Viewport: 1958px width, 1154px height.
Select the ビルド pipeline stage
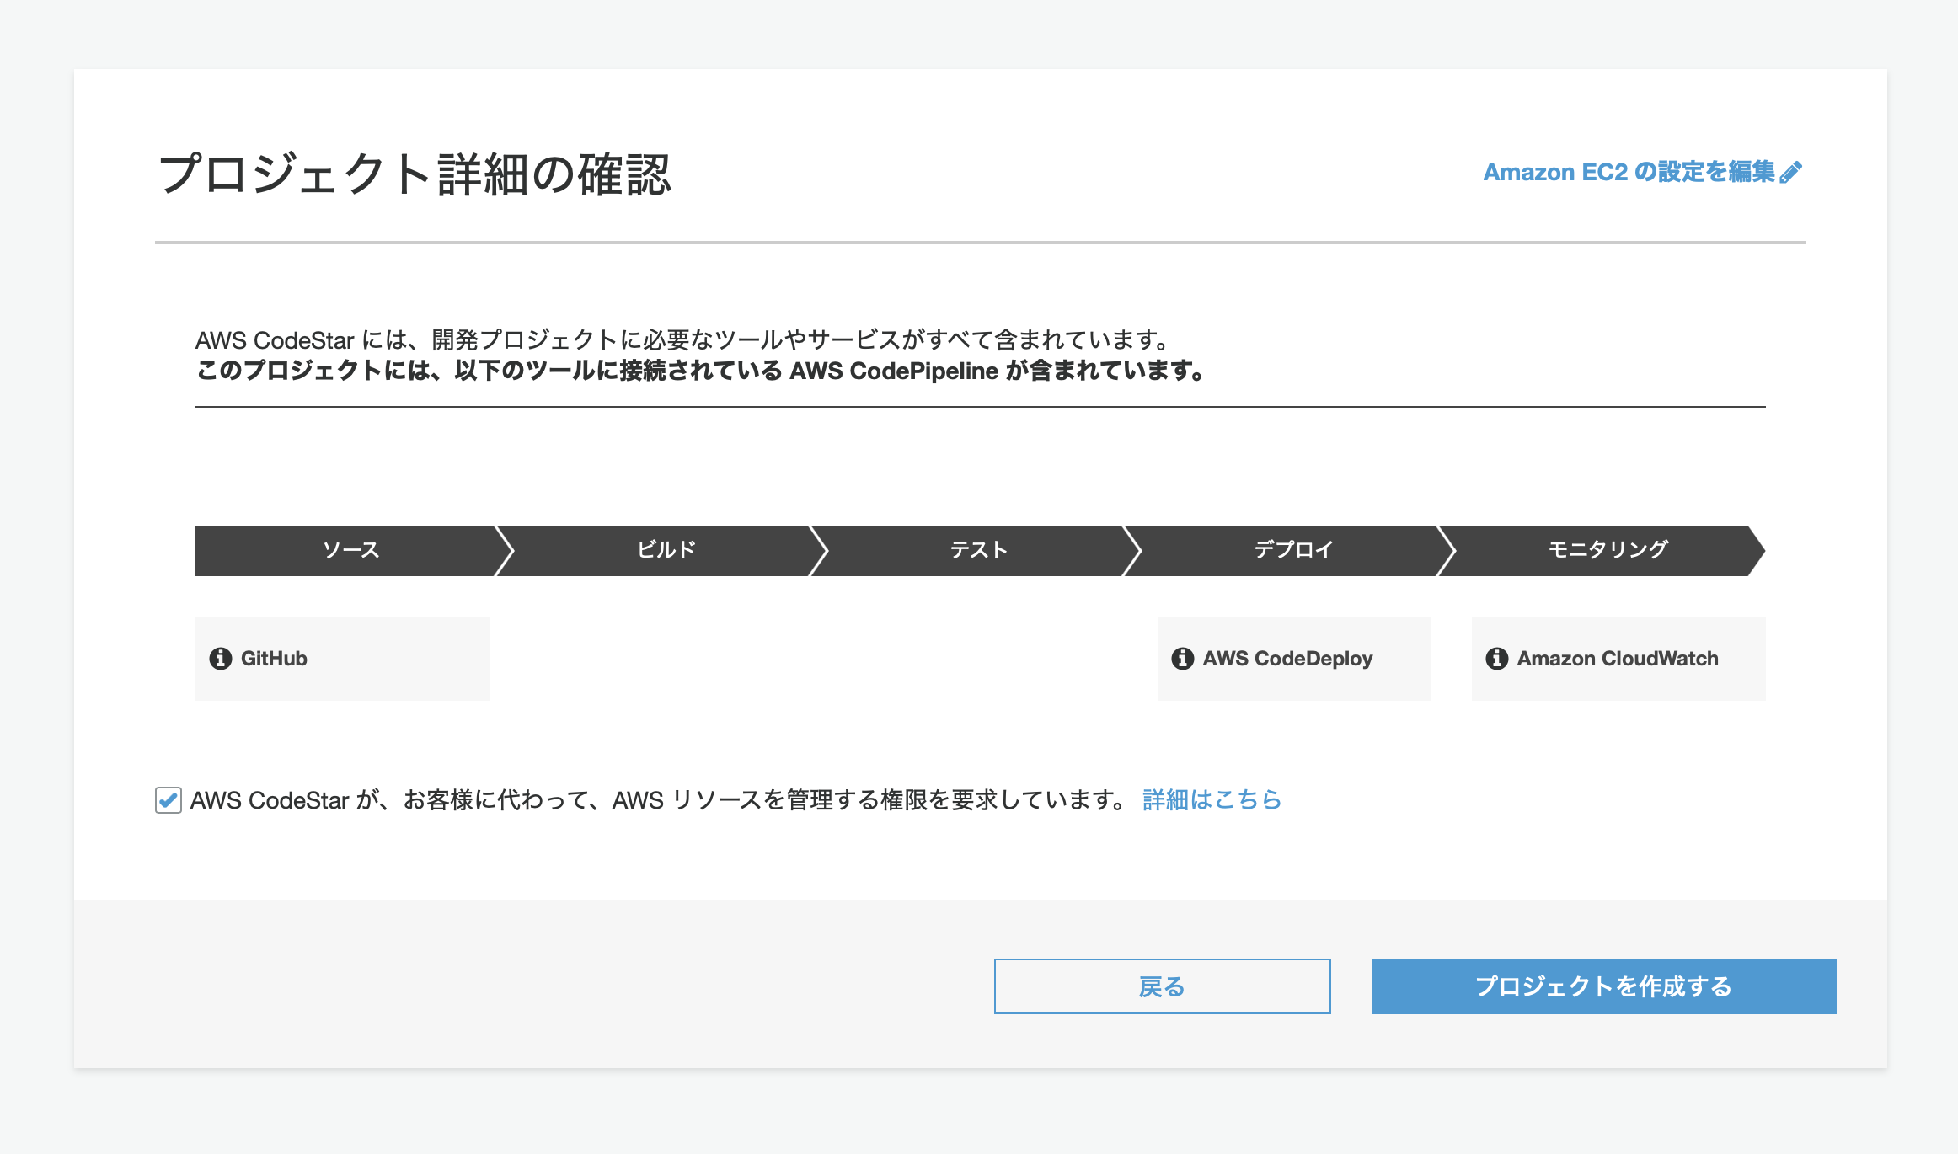(666, 550)
